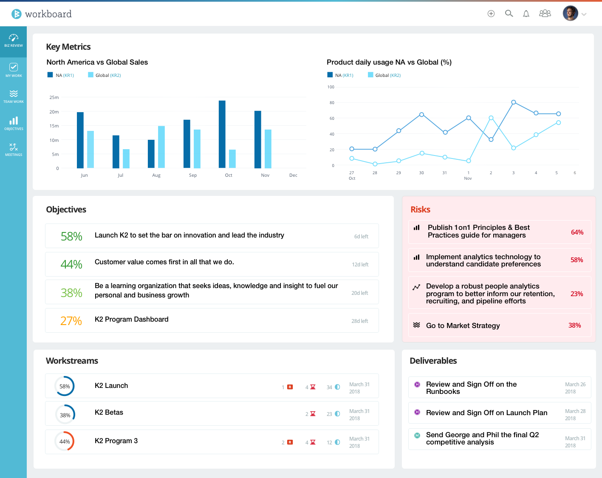This screenshot has width=602, height=478.
Task: Go to My Work in sidebar
Action: click(x=14, y=70)
